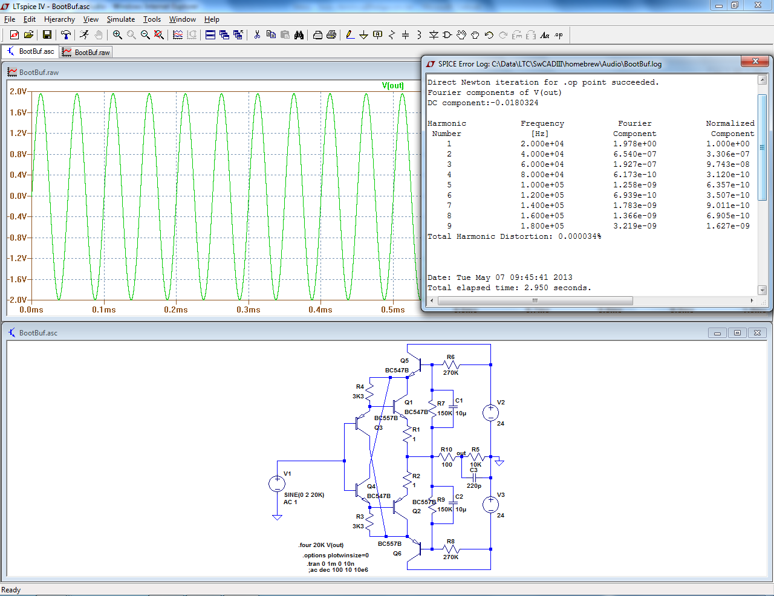This screenshot has width=774, height=596.
Task: Place a Diode component
Action: [x=434, y=35]
